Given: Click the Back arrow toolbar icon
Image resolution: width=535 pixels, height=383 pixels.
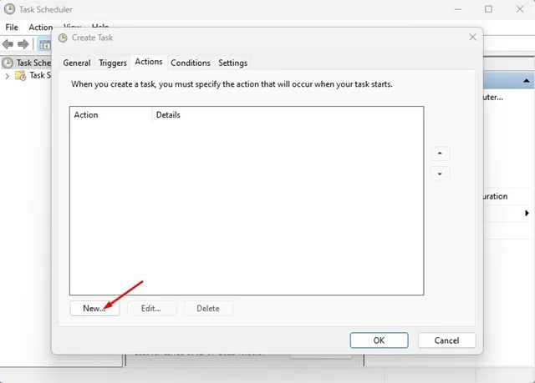Looking at the screenshot, I should 8,44.
